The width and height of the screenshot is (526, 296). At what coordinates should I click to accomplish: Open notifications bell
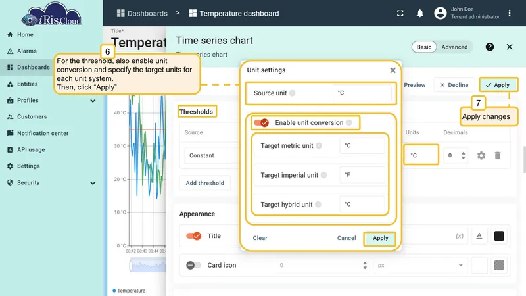419,13
